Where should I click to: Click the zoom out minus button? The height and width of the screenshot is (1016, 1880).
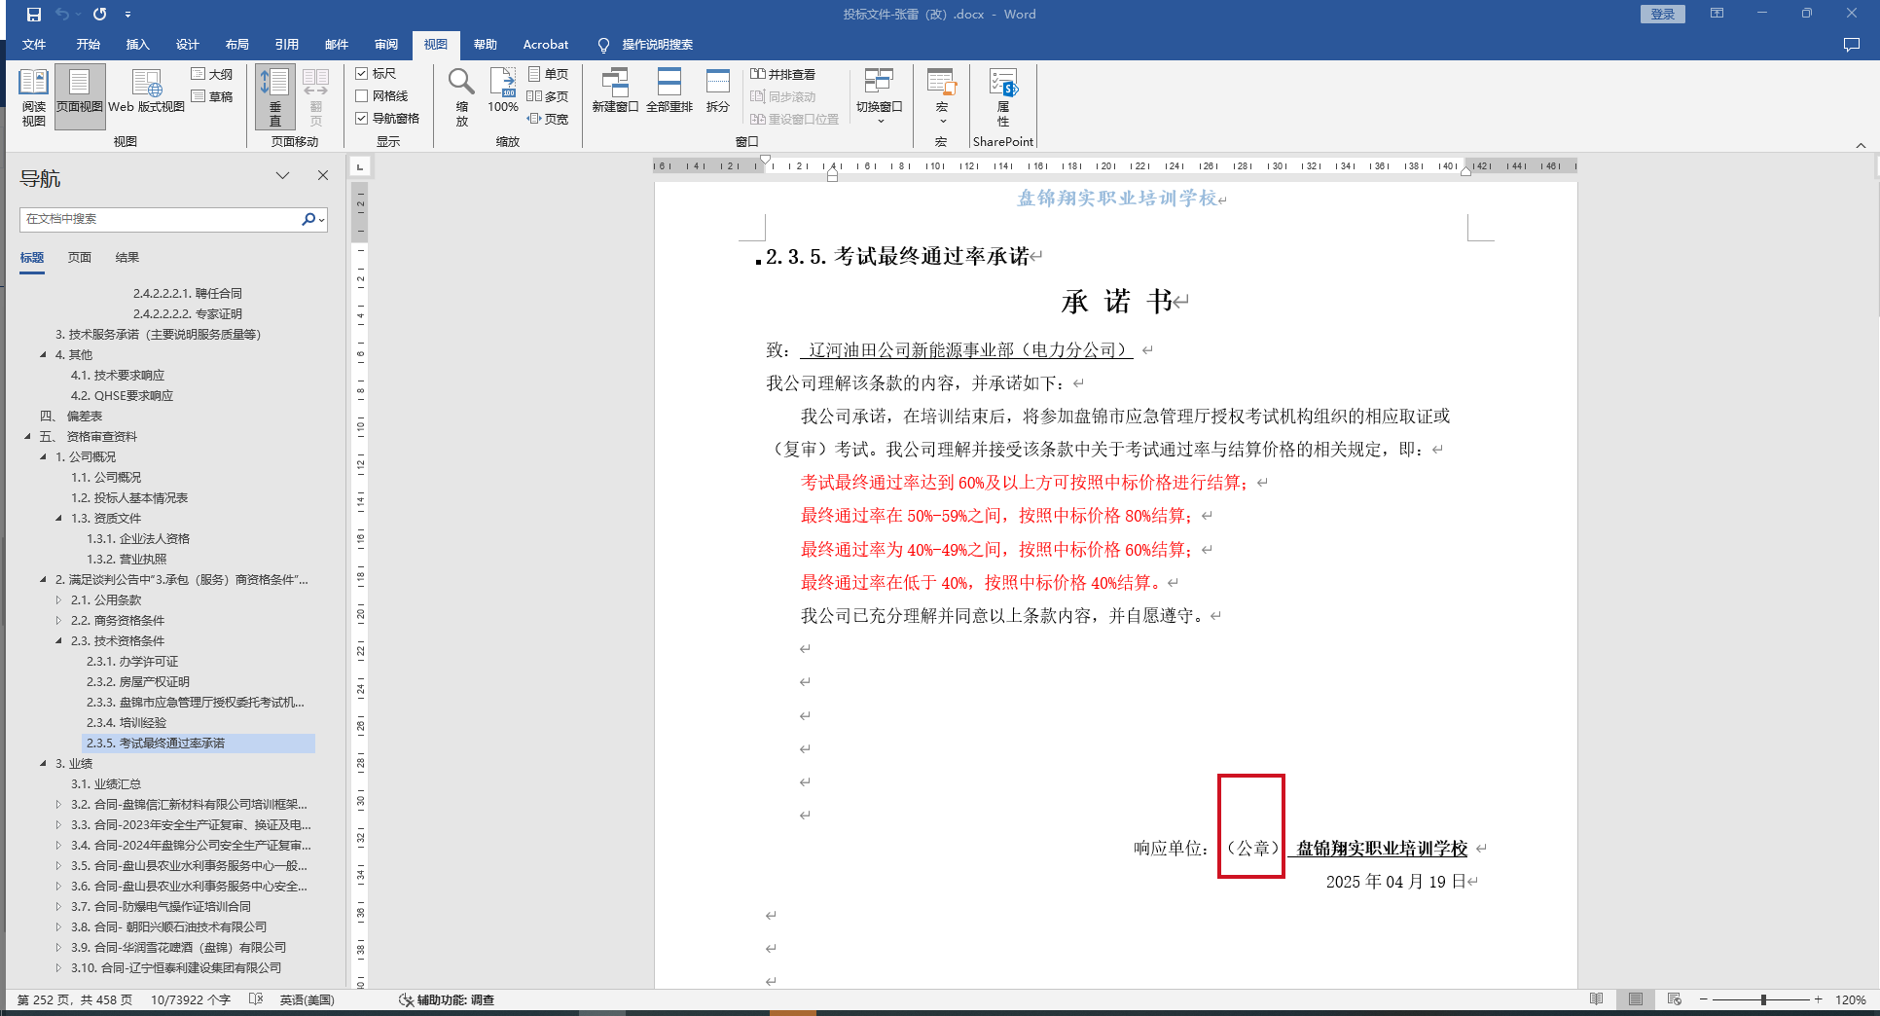click(x=1703, y=999)
